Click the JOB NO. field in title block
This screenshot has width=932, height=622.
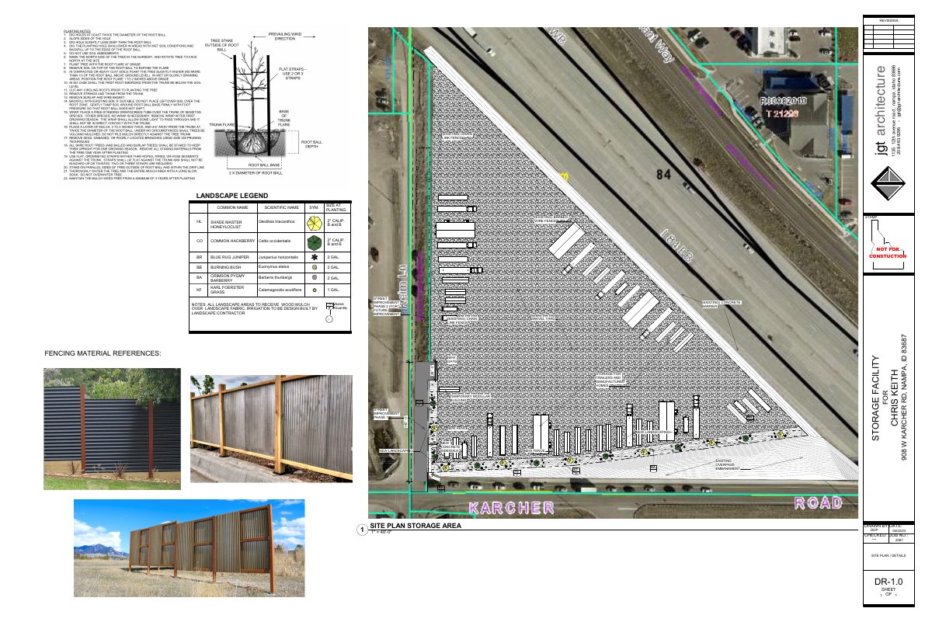tap(903, 537)
